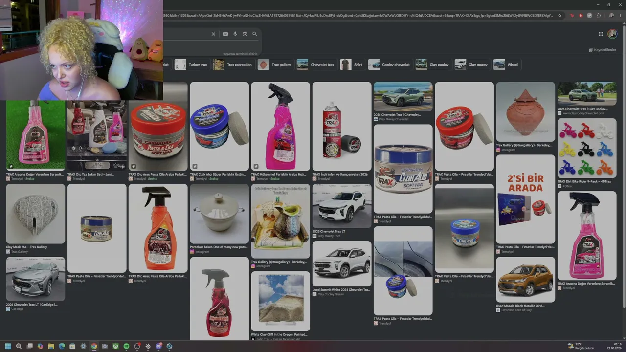The width and height of the screenshot is (626, 352).
Task: Open TRAX İndirimleri ve Kampanyaları 2026 link
Action: (x=340, y=174)
